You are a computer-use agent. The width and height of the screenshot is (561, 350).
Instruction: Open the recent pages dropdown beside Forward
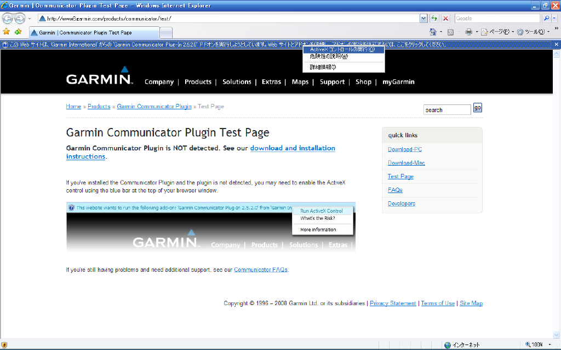point(30,19)
